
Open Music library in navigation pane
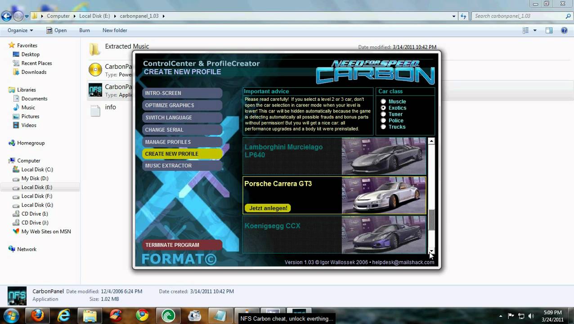28,108
